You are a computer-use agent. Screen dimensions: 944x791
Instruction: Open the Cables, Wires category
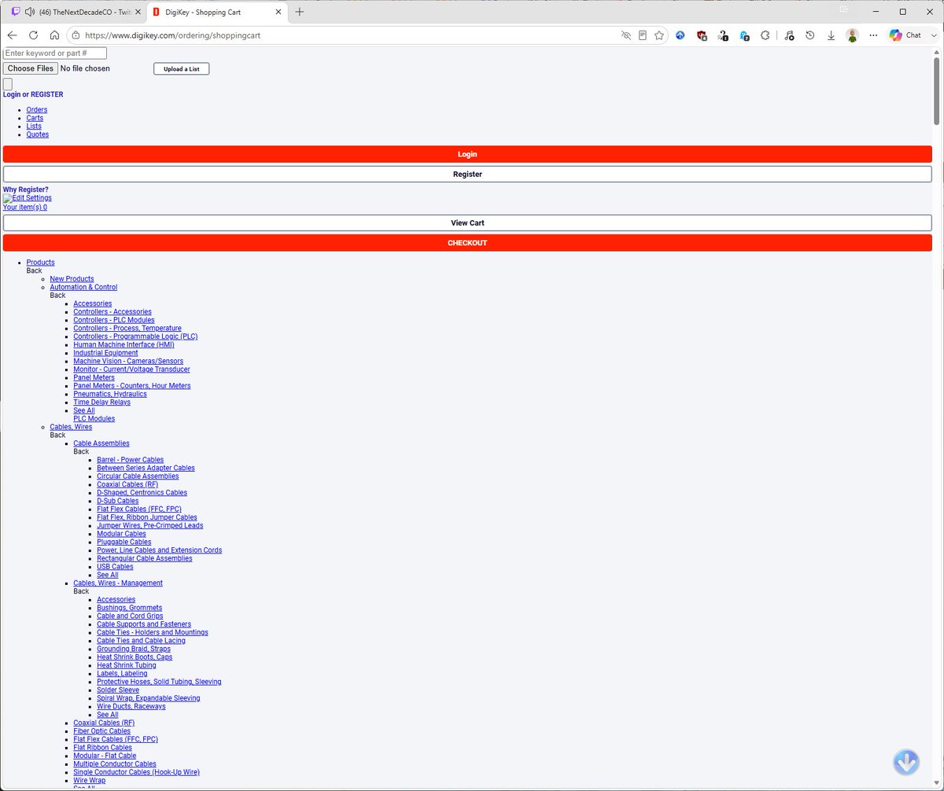(x=71, y=427)
